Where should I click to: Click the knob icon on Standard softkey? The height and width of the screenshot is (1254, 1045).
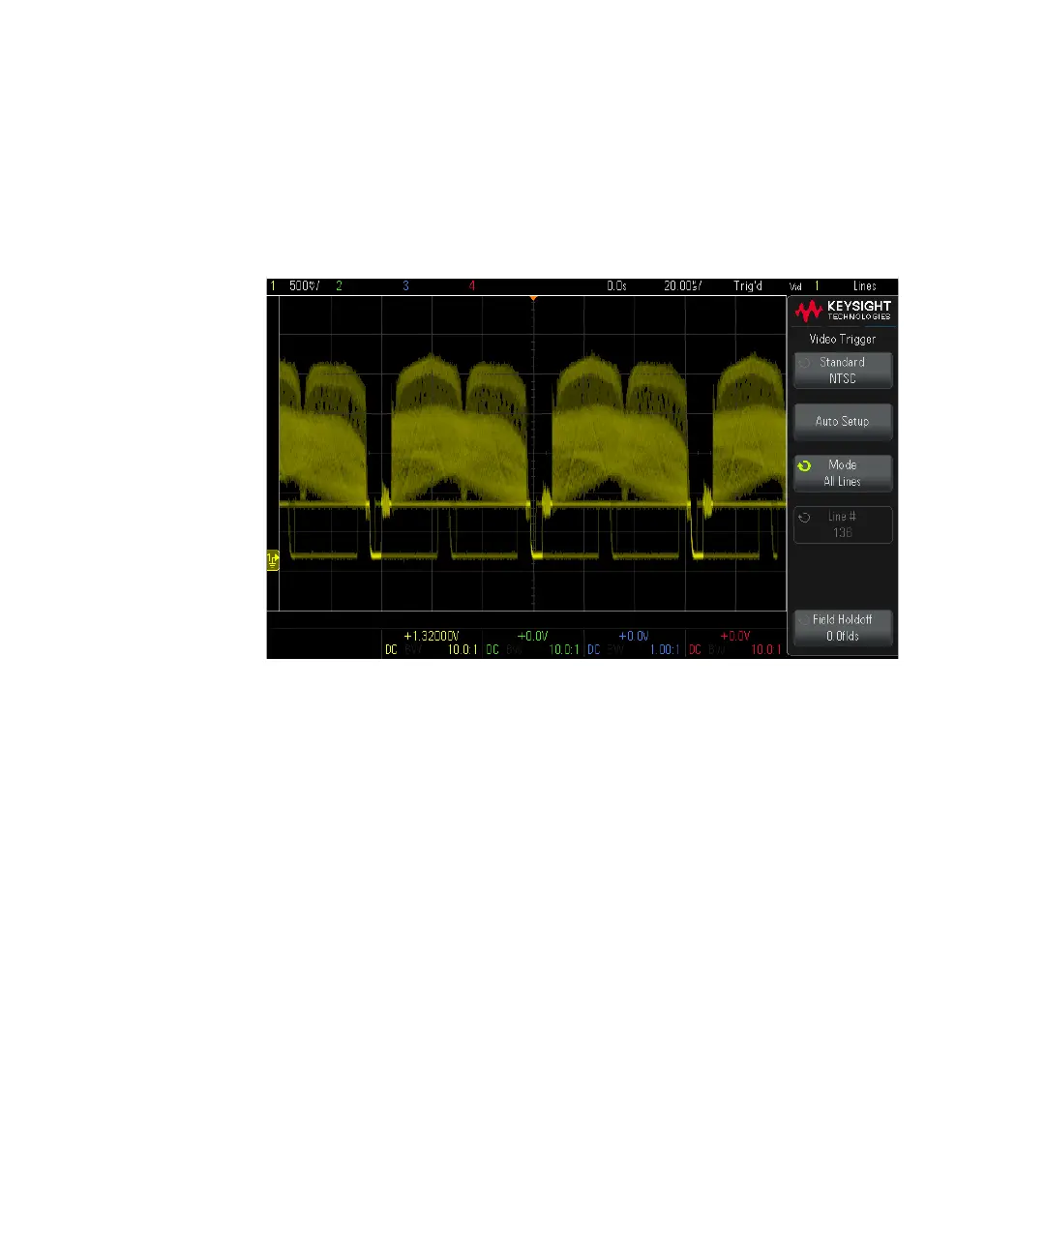804,363
